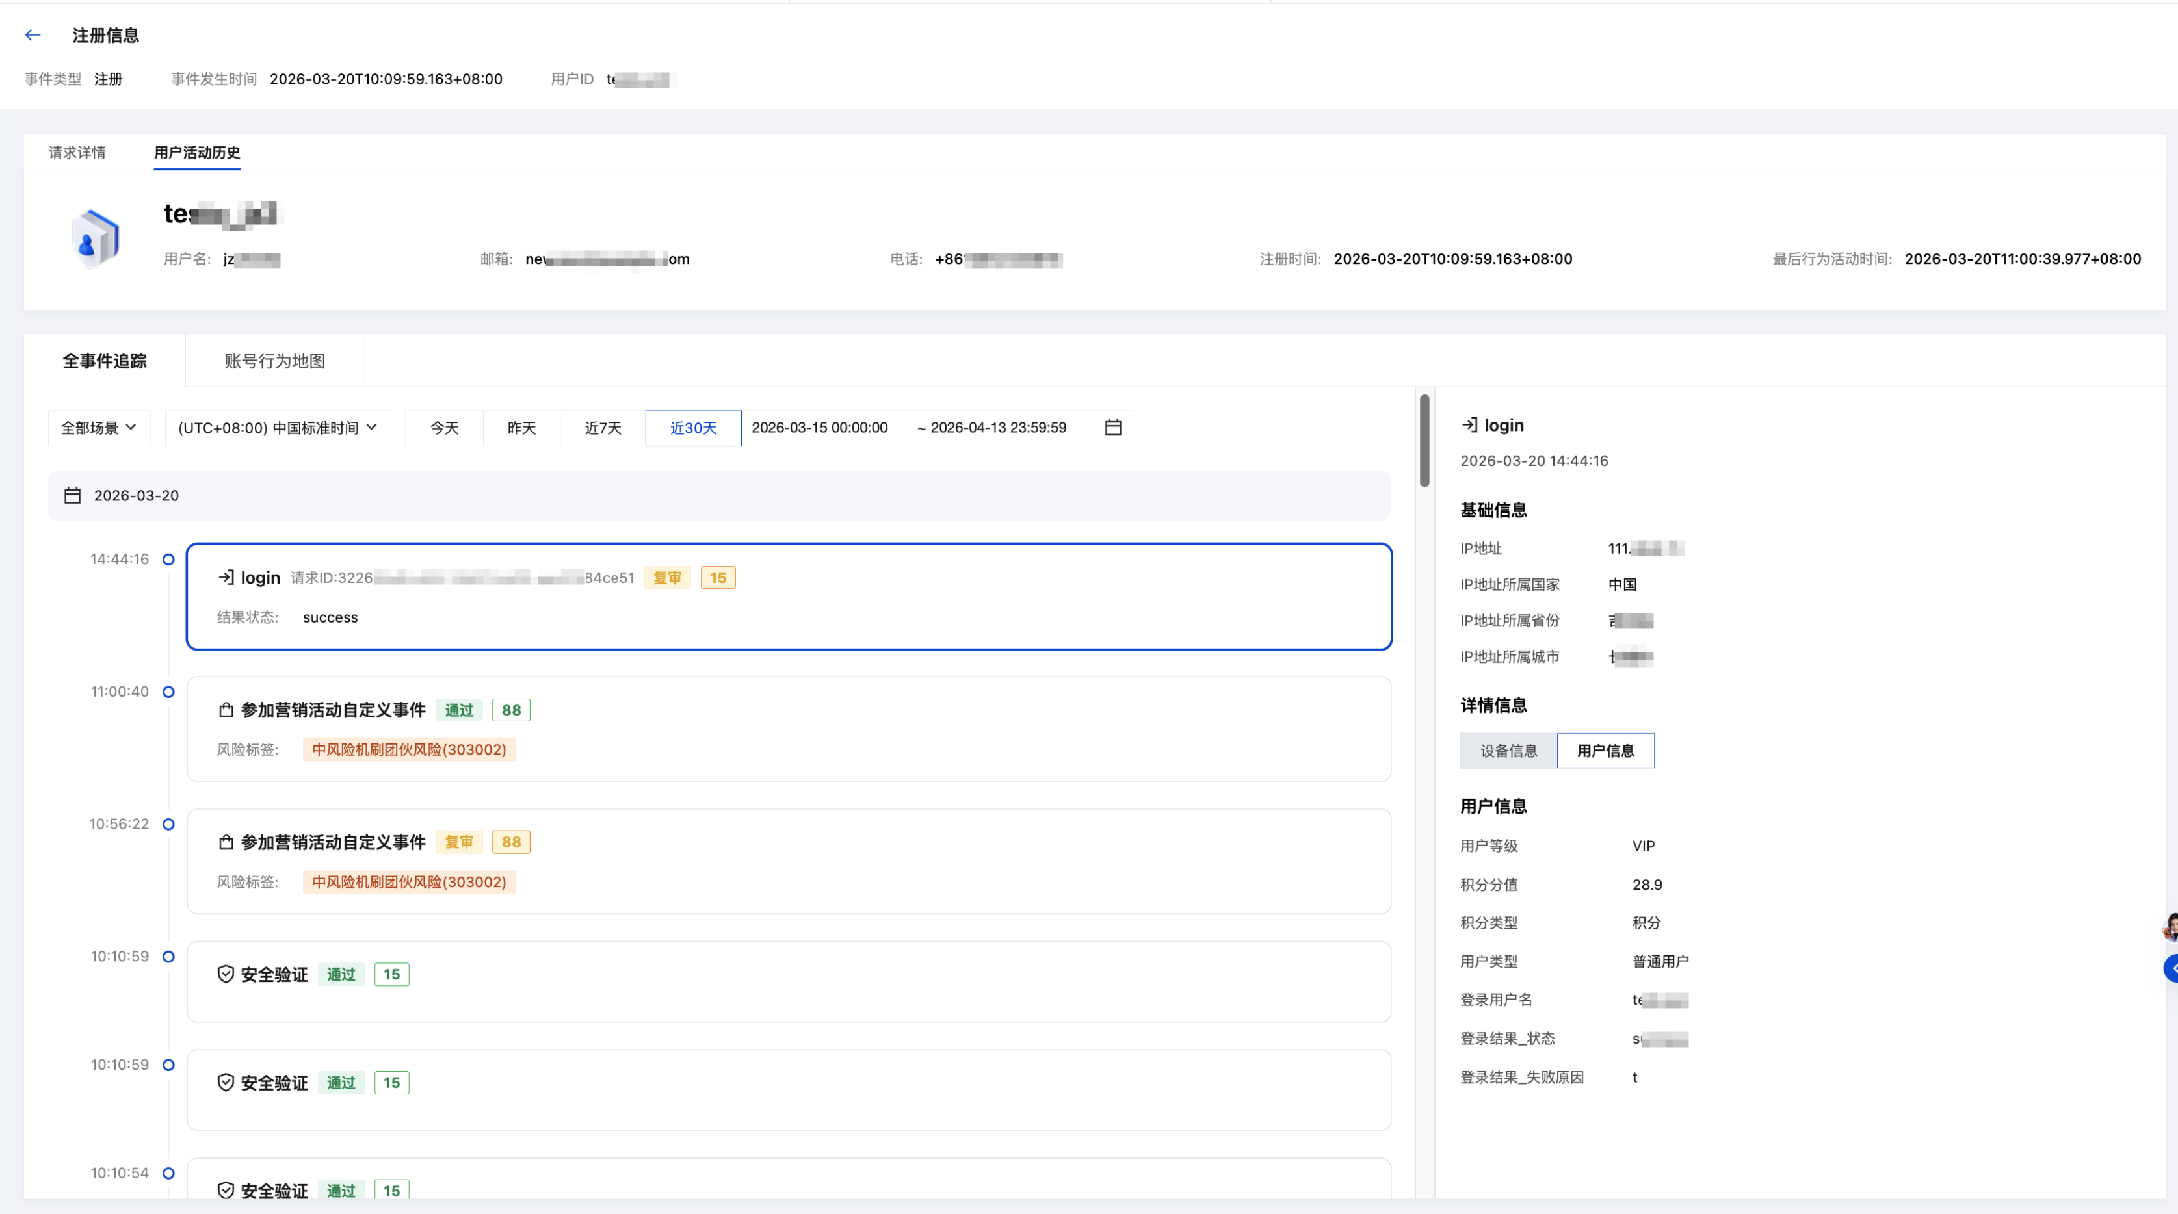The width and height of the screenshot is (2178, 1214).
Task: Click the login arrow icon in 14:44:16 event
Action: click(x=226, y=577)
